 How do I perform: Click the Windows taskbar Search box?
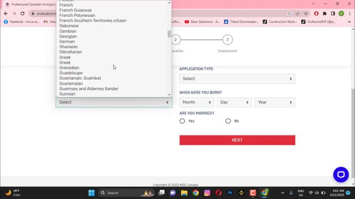click(x=127, y=193)
